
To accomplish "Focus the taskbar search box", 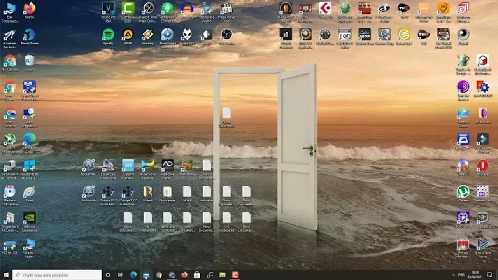I will 57,275.
